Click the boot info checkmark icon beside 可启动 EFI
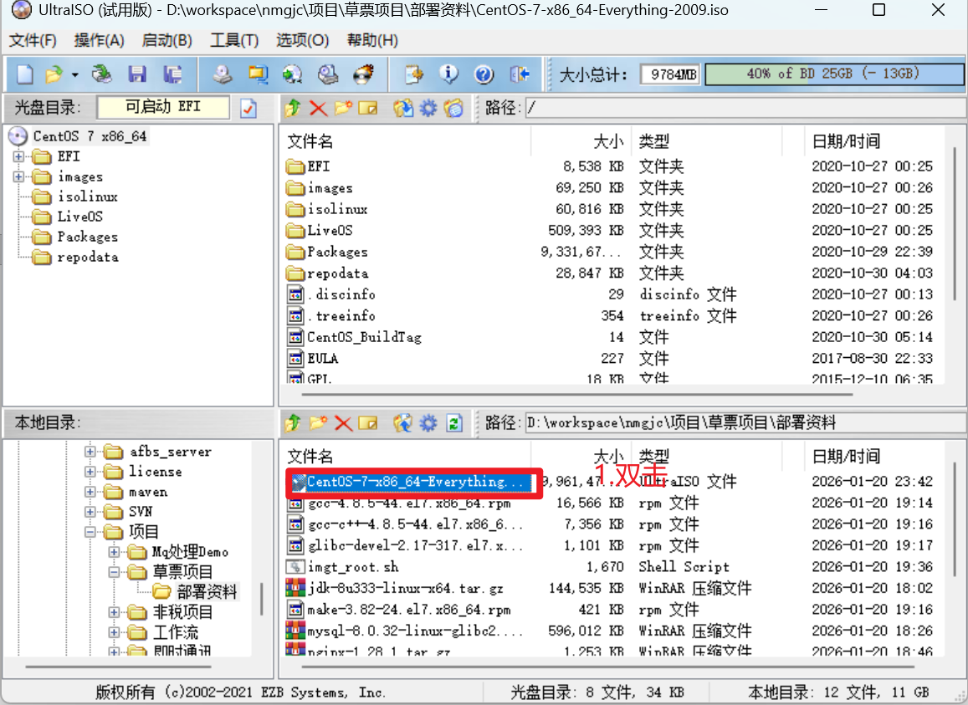Screen dimensions: 968x705 pyautogui.click(x=248, y=109)
